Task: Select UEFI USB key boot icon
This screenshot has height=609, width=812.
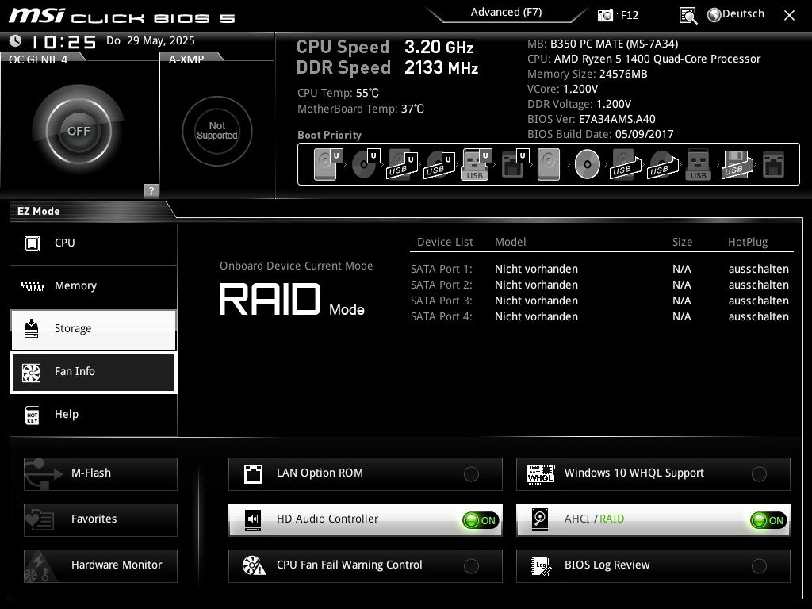Action: [477, 164]
